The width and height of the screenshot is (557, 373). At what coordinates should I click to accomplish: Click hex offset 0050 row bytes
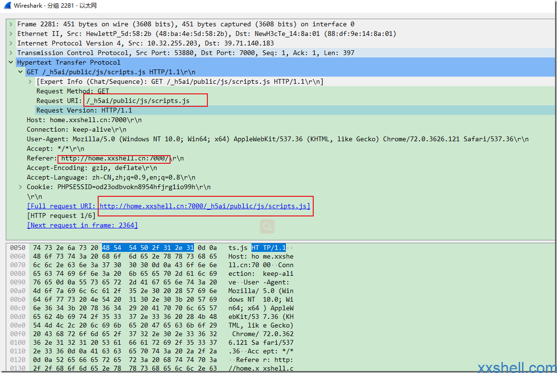[x=125, y=248]
